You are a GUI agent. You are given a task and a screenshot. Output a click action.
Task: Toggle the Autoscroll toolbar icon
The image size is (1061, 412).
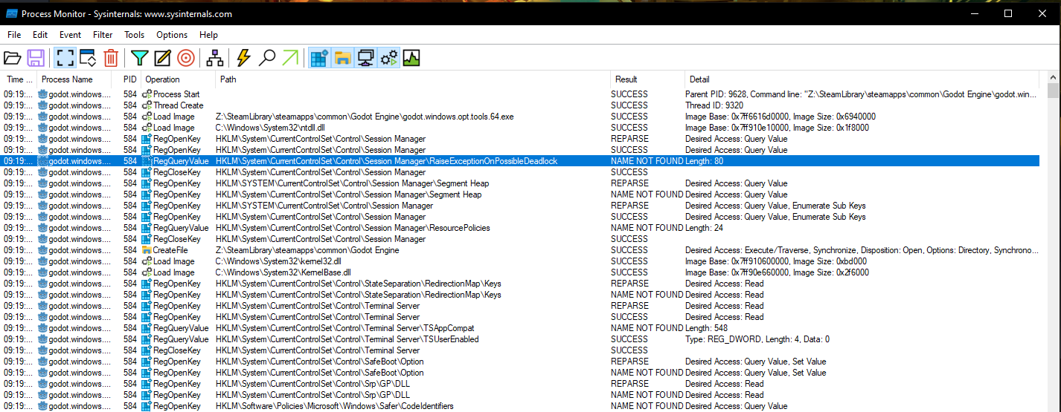click(x=88, y=58)
